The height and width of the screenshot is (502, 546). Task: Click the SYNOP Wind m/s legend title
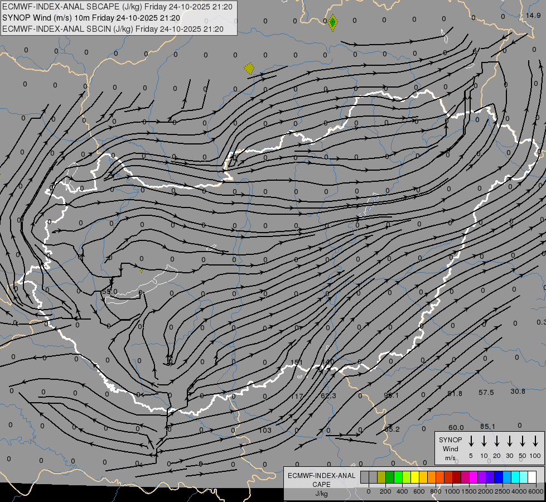click(x=450, y=449)
